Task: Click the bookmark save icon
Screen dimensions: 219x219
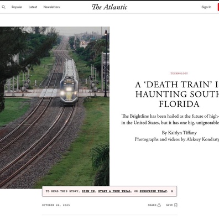Action: (x=176, y=205)
